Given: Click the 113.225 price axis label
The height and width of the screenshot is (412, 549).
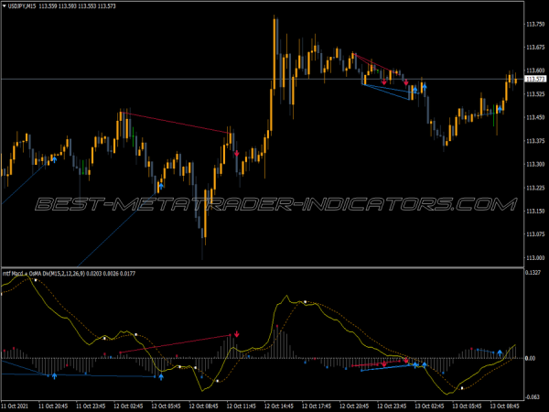Looking at the screenshot, I should click(535, 188).
